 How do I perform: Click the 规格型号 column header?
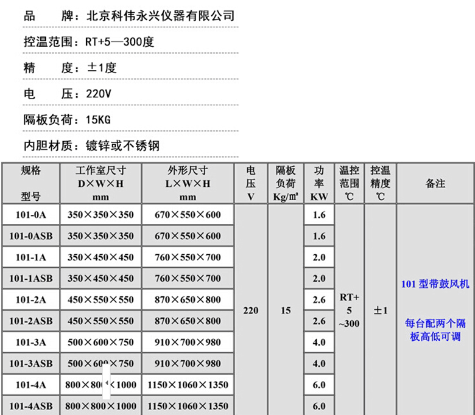pyautogui.click(x=30, y=183)
